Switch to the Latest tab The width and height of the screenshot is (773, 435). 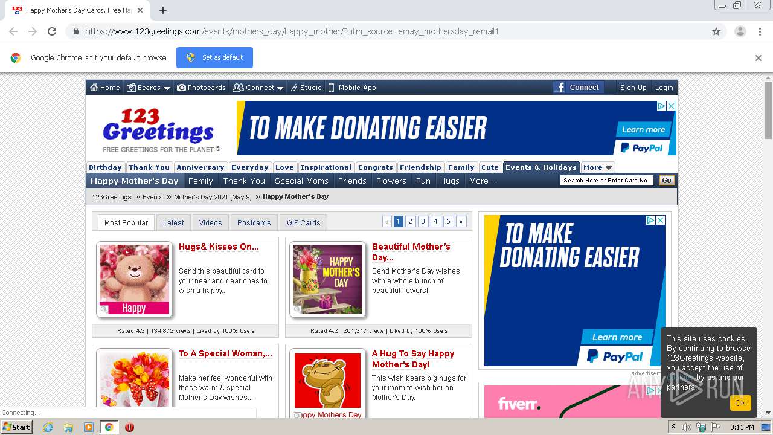pyautogui.click(x=173, y=222)
